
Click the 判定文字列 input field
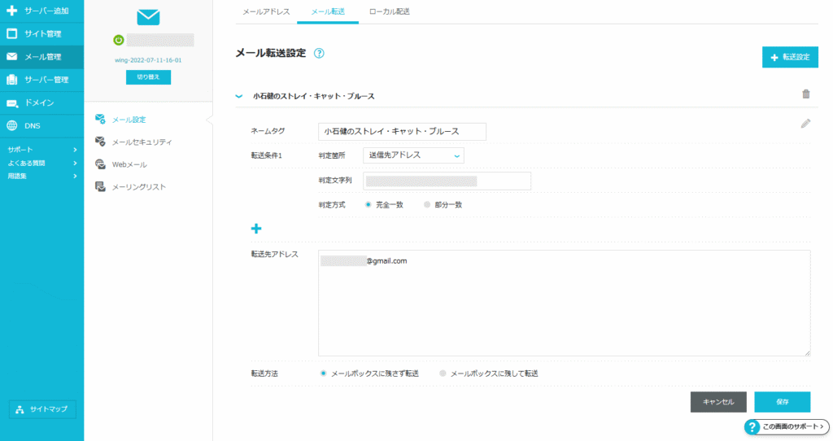click(x=447, y=181)
